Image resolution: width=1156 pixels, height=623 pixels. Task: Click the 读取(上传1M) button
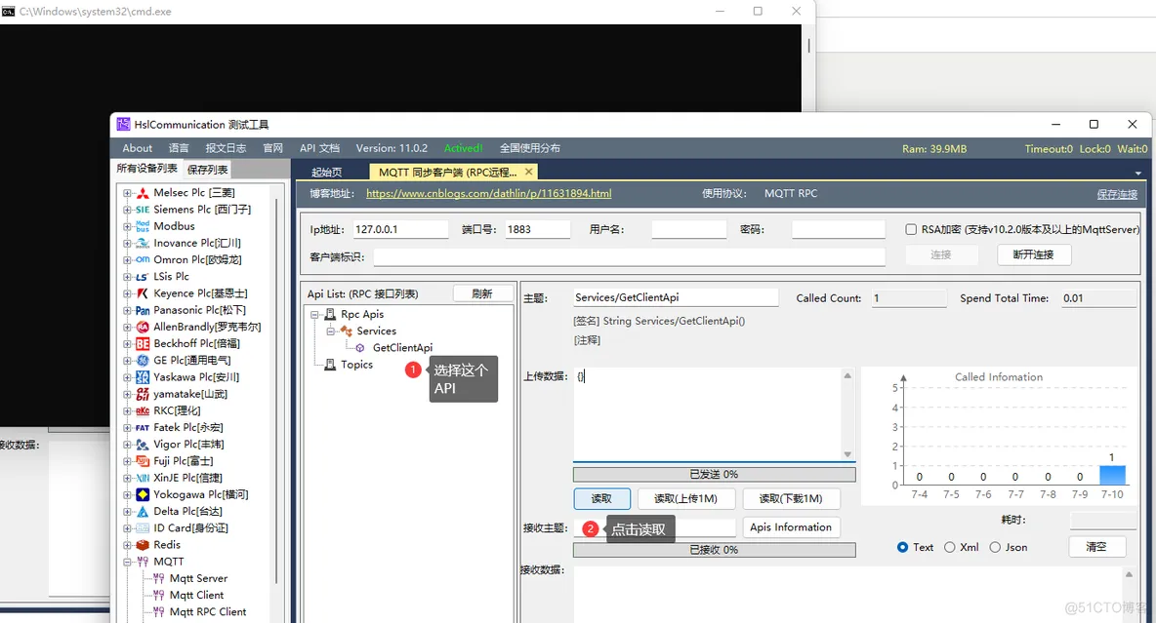(x=685, y=498)
